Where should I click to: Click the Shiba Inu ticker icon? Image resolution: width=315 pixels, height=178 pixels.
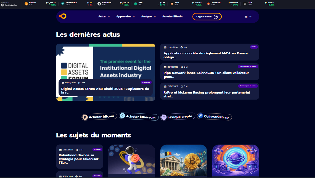[209, 4]
